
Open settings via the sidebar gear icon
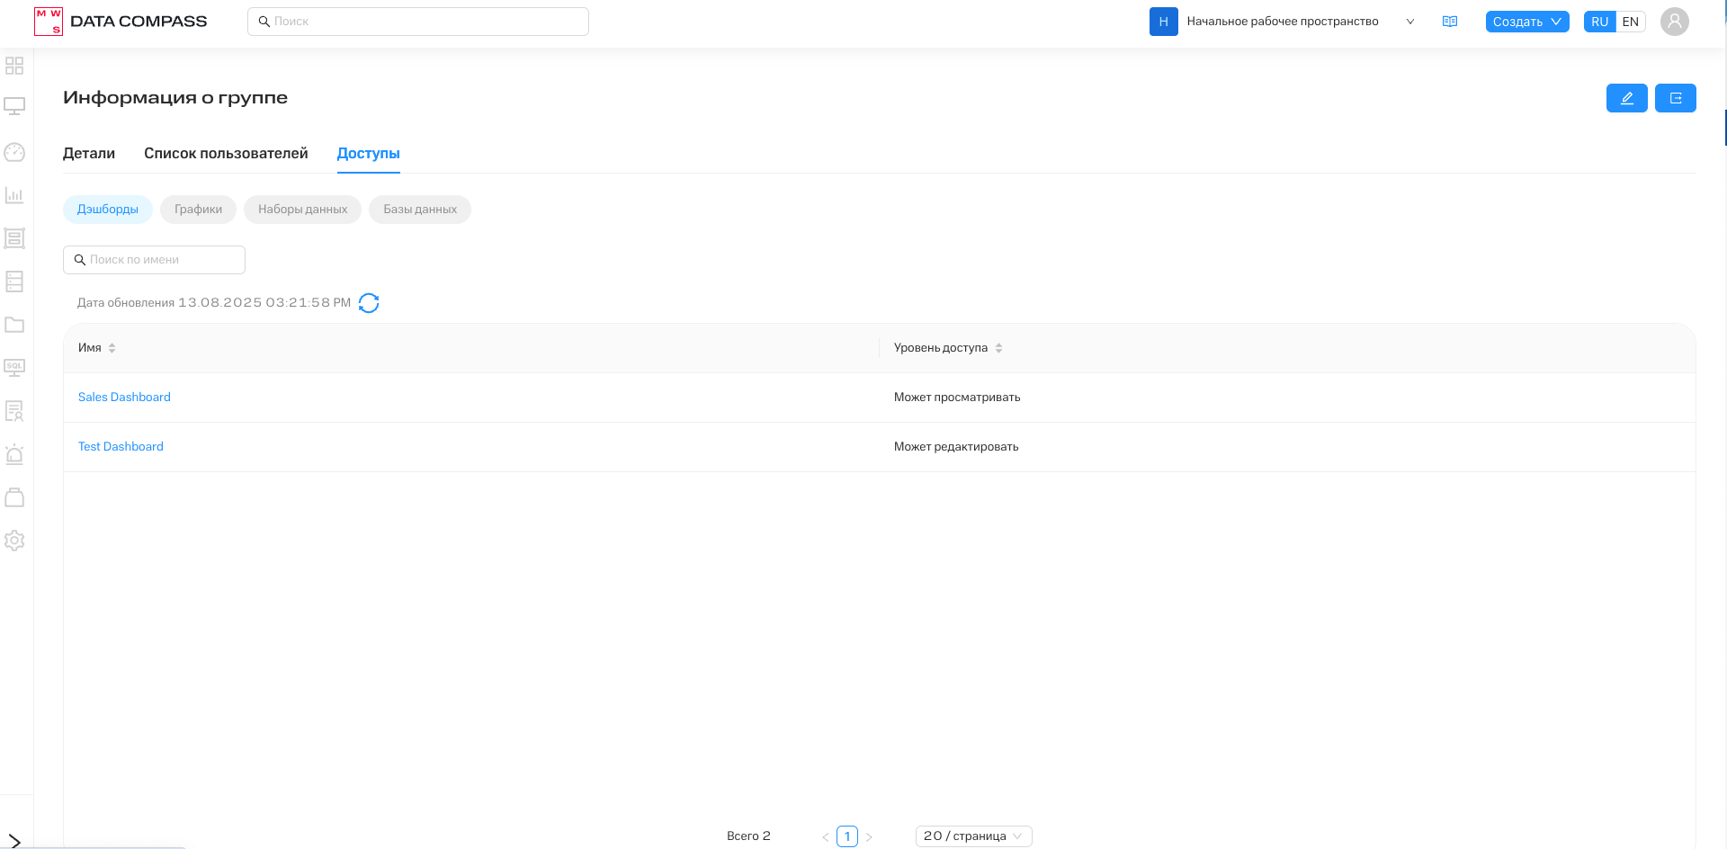[x=14, y=541]
